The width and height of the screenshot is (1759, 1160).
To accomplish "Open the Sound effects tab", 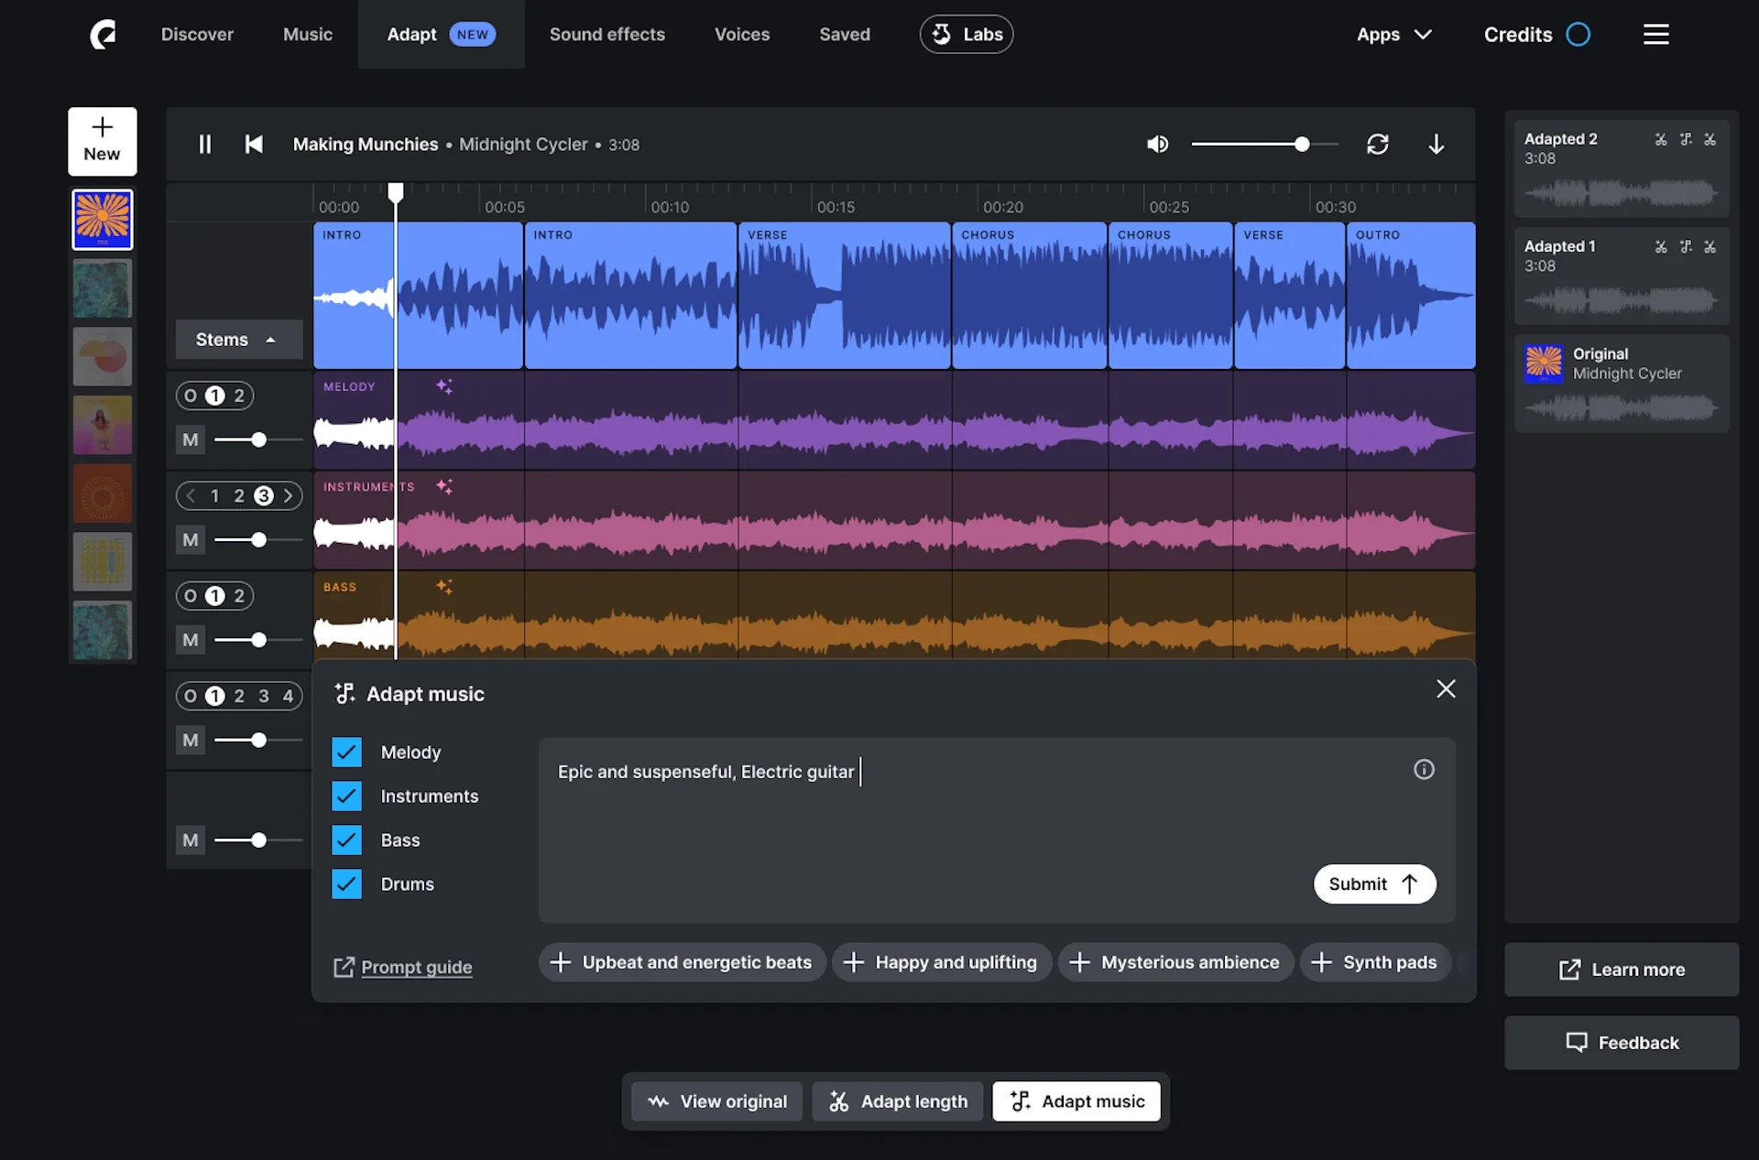I will tap(606, 35).
